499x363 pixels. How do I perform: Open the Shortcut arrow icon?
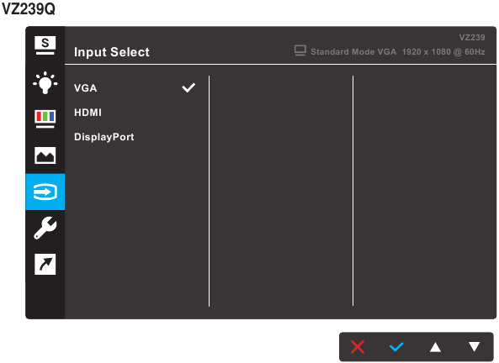[45, 264]
